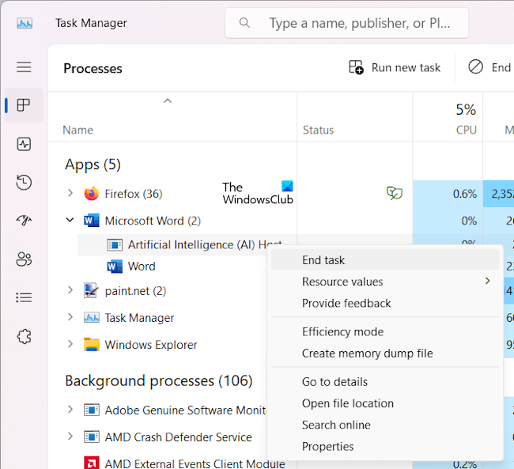514x469 pixels.
Task: Expand the Windows Explorer process group
Action: (x=70, y=345)
